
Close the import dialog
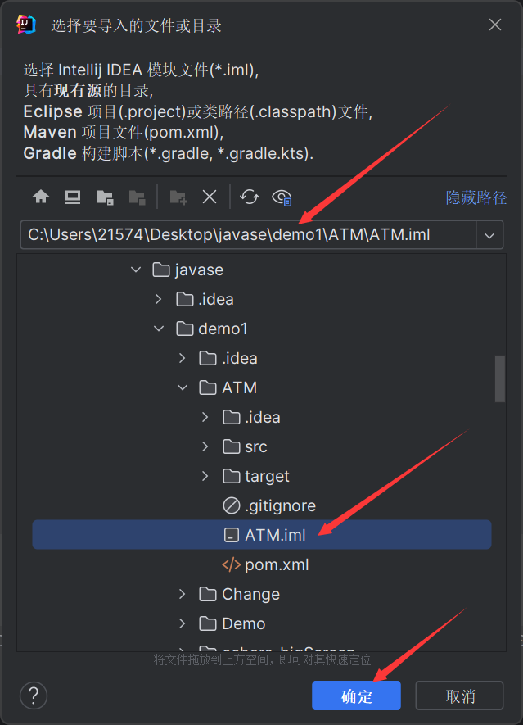click(495, 25)
